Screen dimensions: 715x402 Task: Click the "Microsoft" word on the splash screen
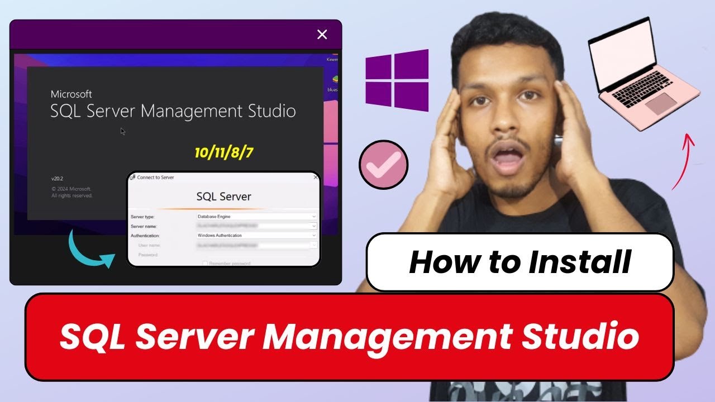point(71,94)
